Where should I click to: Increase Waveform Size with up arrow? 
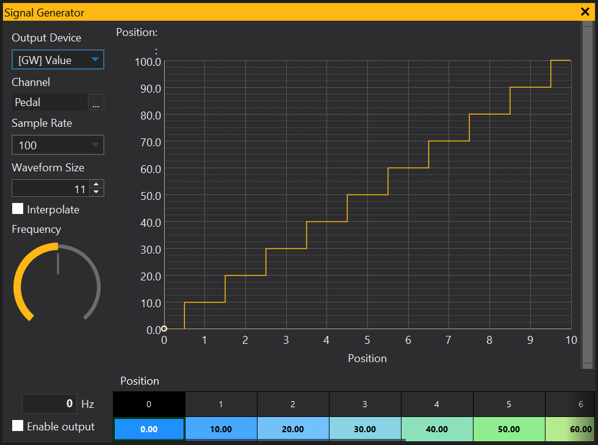pyautogui.click(x=96, y=185)
